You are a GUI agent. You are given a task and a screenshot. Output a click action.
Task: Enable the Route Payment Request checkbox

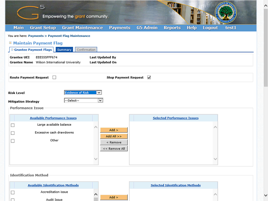(54, 77)
